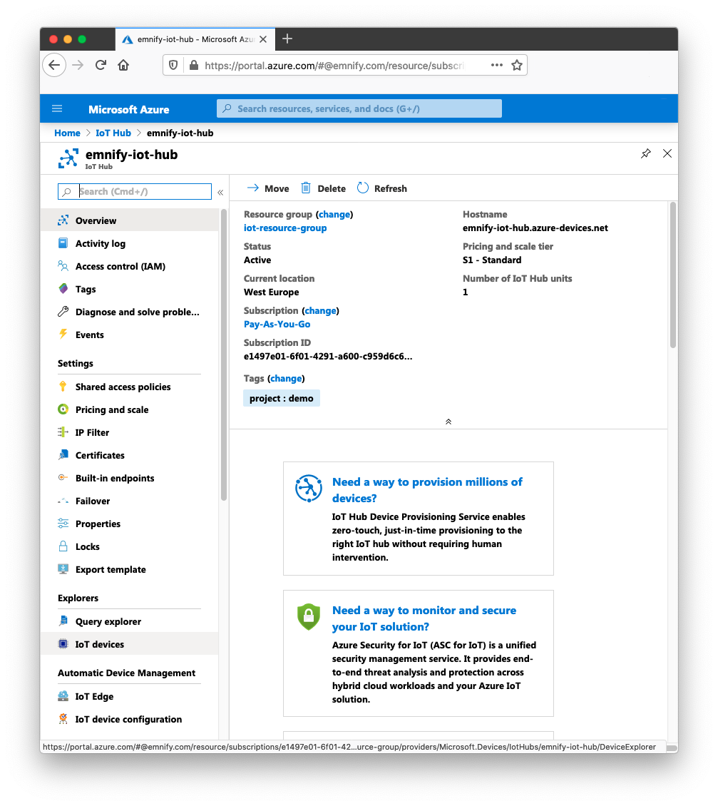Open the Query explorer
Image resolution: width=718 pixels, height=806 pixels.
(108, 621)
